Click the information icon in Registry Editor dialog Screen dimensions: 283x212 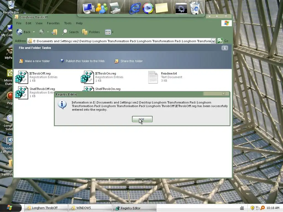62,105
